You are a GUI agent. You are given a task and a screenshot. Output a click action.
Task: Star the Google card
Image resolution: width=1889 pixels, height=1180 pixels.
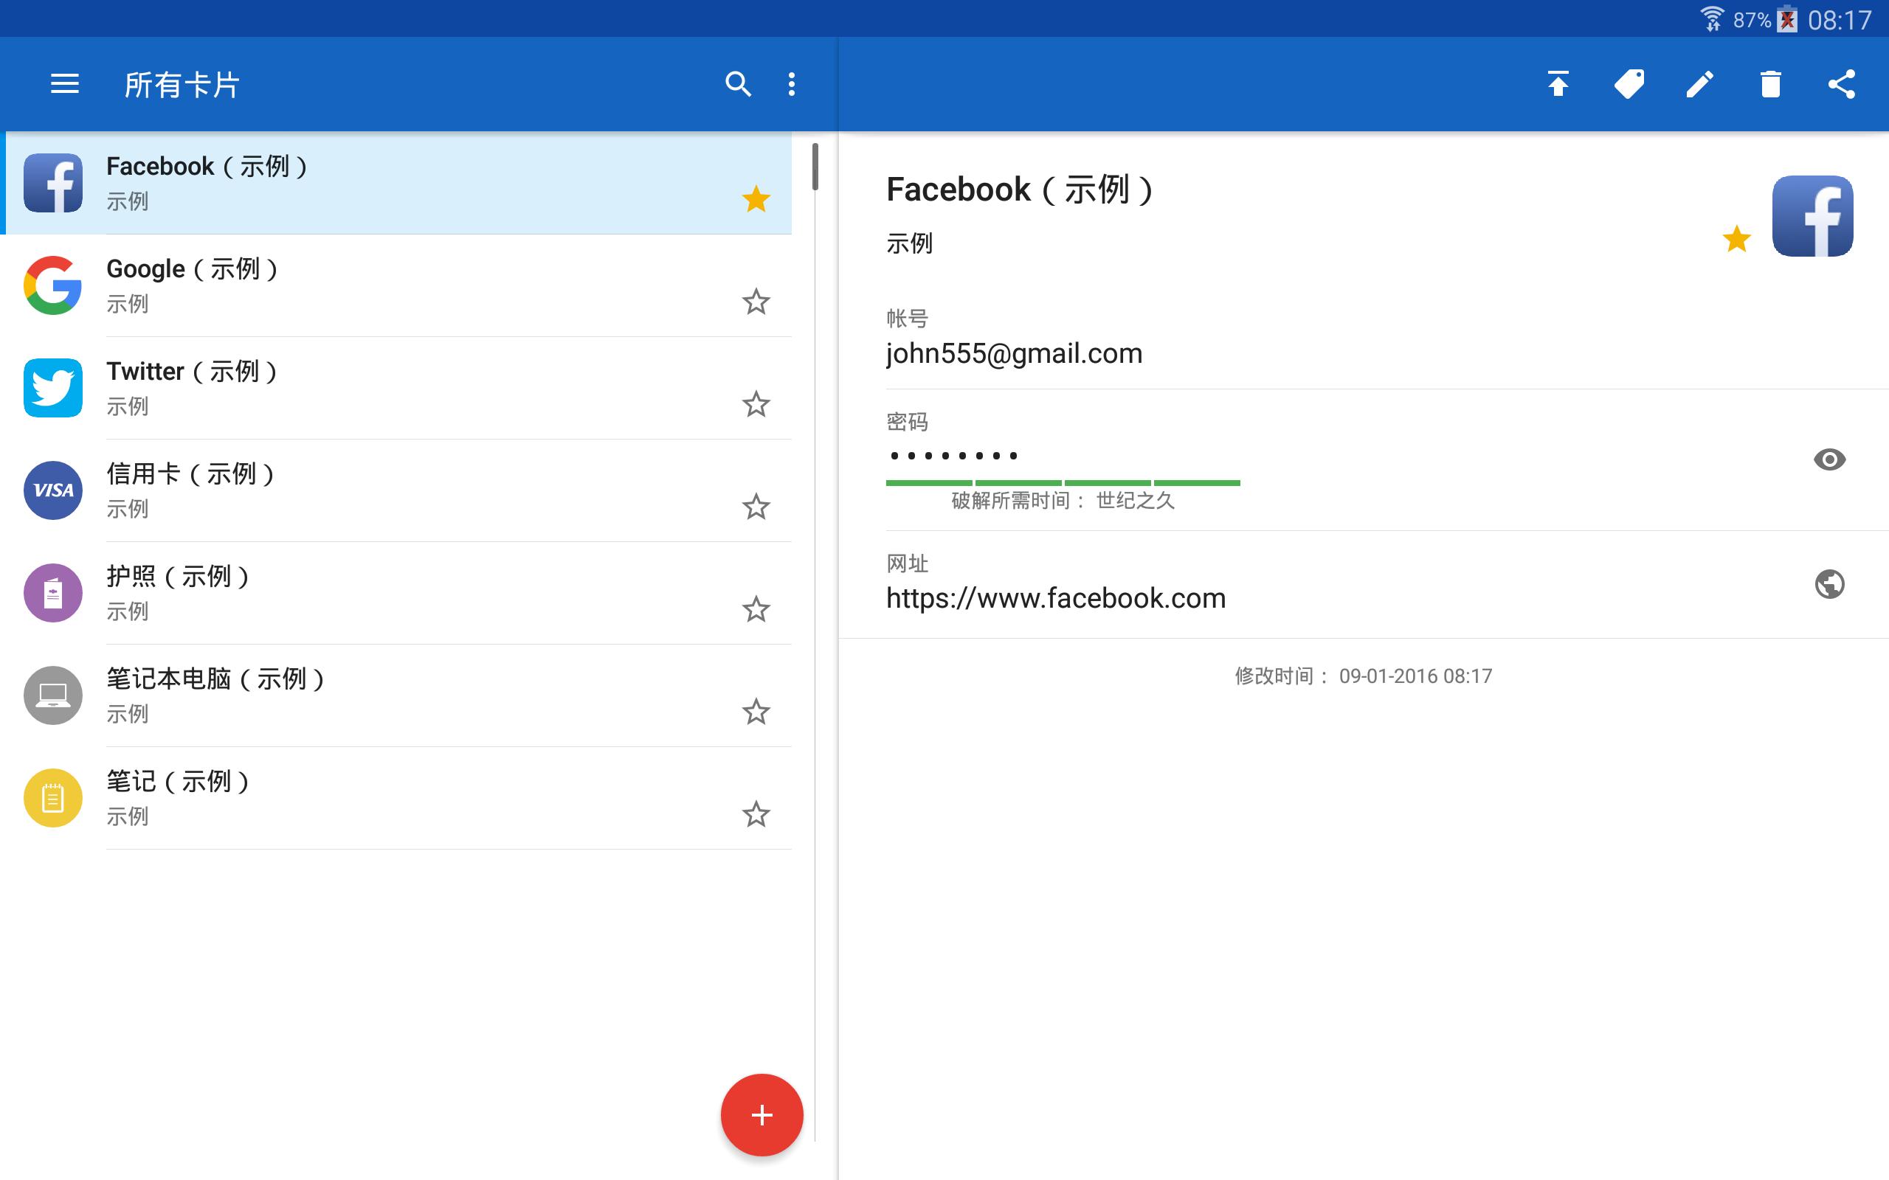[x=756, y=301]
